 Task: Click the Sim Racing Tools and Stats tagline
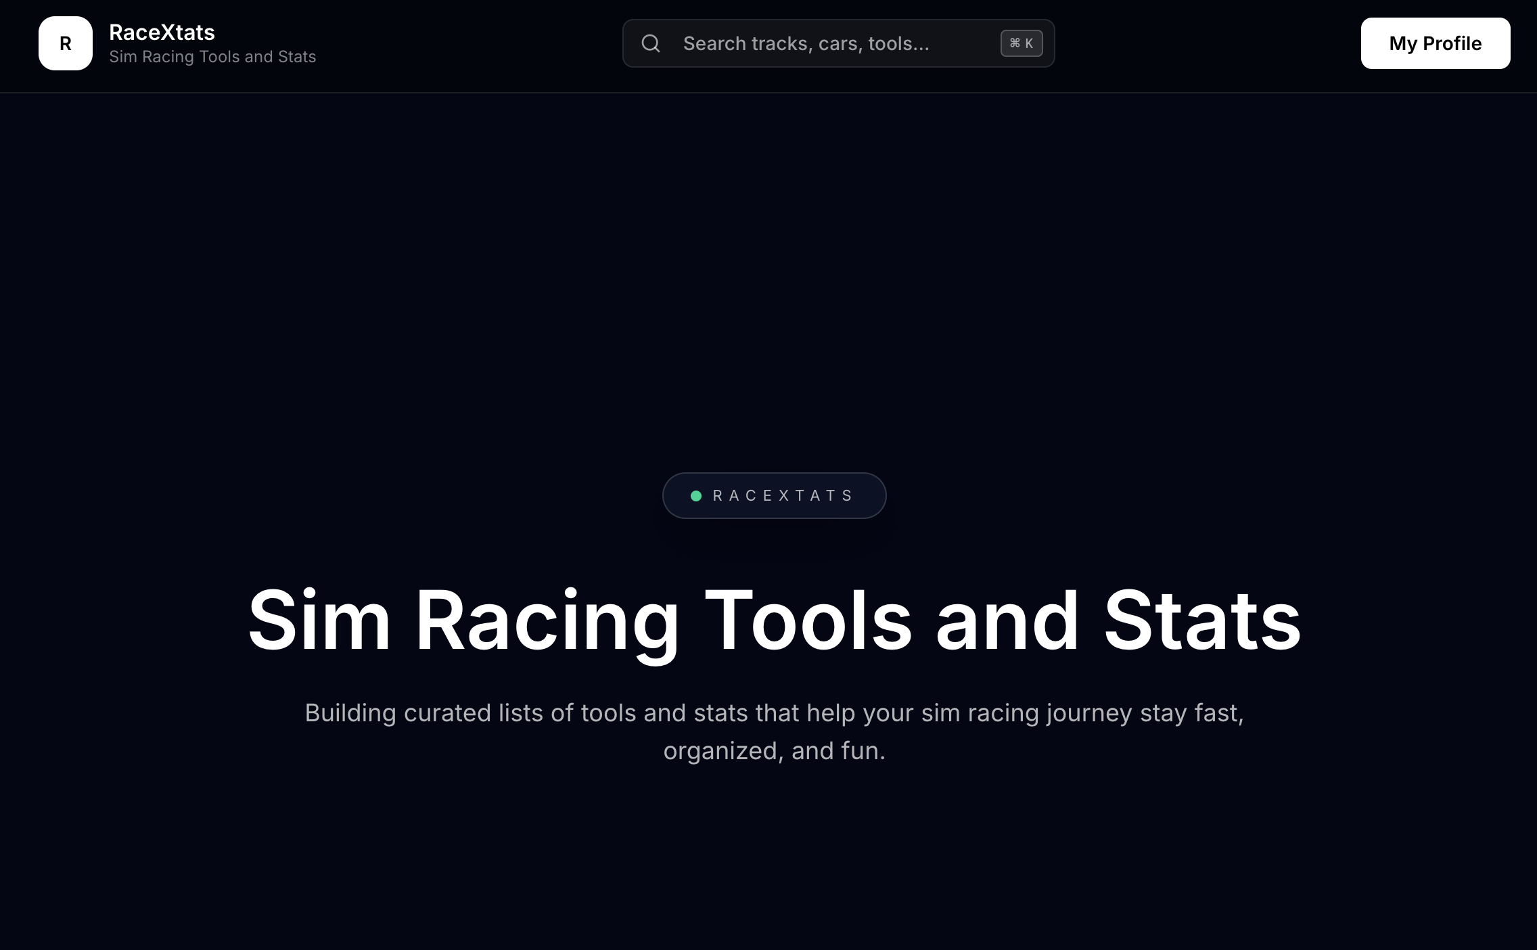[212, 57]
